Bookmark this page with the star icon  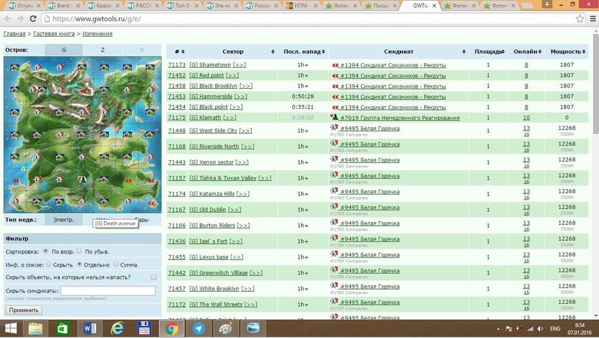click(x=580, y=18)
